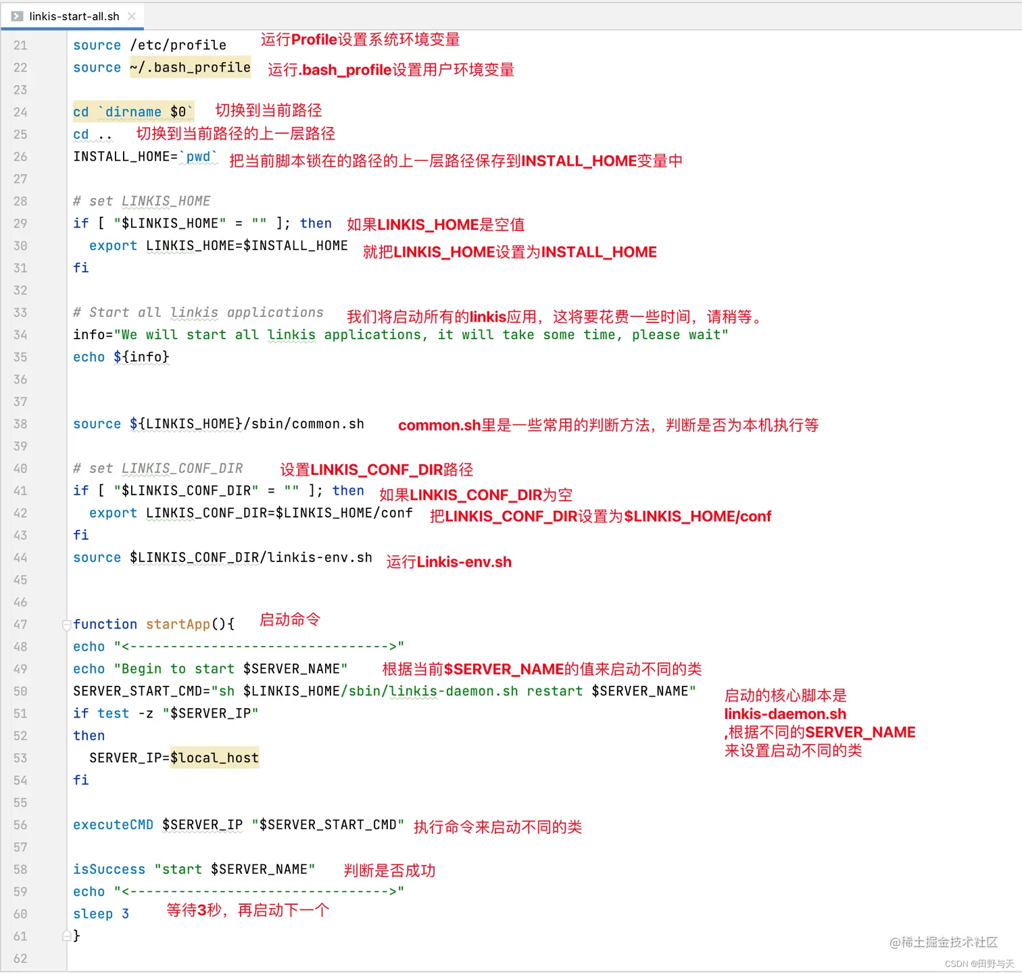Viewport: 1022px width, 973px height.
Task: Click the '# Start all linkis applications' comment
Action: (x=198, y=313)
